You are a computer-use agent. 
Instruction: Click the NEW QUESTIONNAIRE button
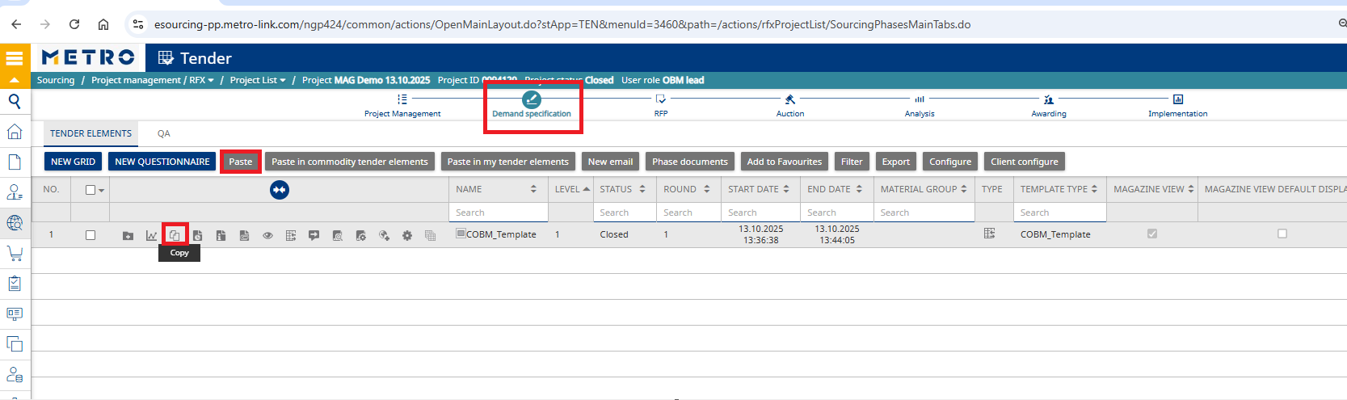[162, 162]
